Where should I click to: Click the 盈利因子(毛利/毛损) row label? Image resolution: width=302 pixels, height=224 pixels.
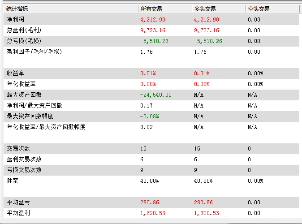tap(34, 52)
